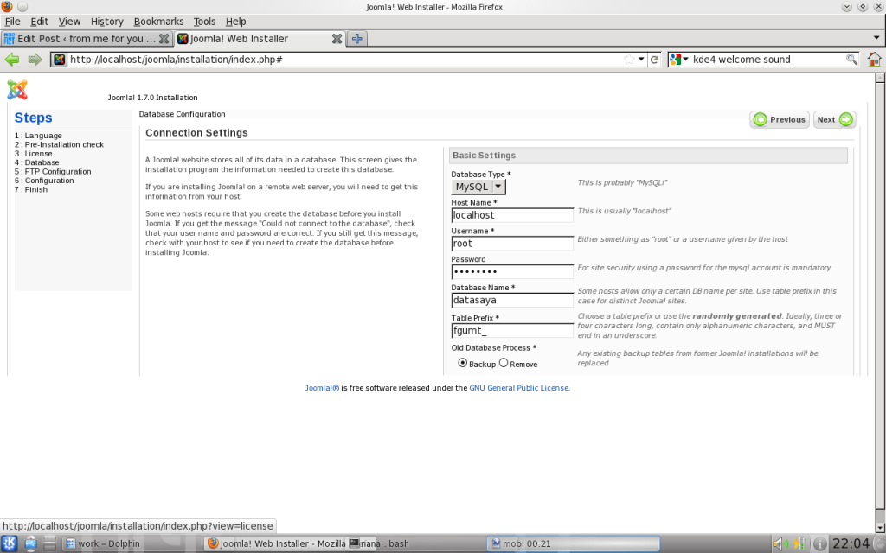886x553 pixels.
Task: Open the Bookmarks menu
Action: click(x=159, y=22)
